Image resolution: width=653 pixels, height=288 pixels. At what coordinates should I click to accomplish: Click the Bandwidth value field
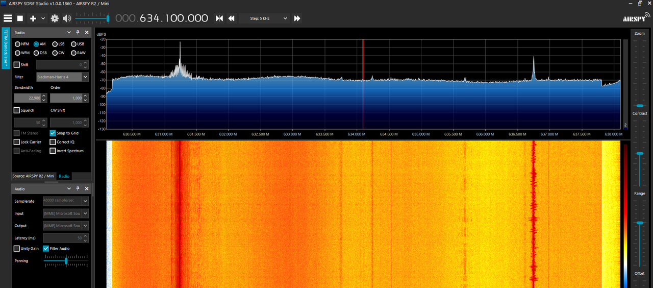pyautogui.click(x=27, y=98)
